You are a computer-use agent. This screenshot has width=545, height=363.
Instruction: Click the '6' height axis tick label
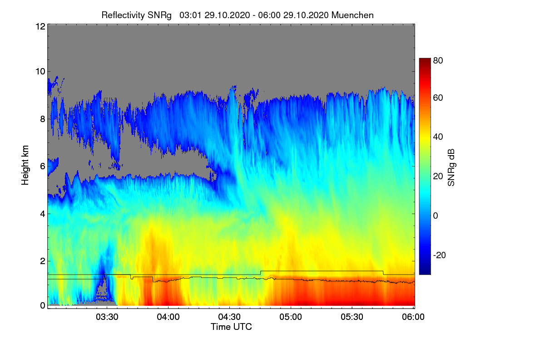point(42,166)
